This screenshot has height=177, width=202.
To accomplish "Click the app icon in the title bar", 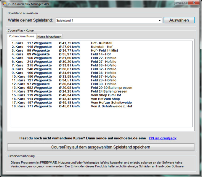I will tap(4, 3).
